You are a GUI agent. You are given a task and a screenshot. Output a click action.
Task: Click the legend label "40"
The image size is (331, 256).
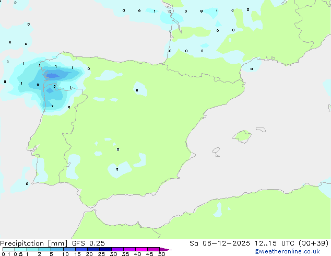[x=137, y=254]
